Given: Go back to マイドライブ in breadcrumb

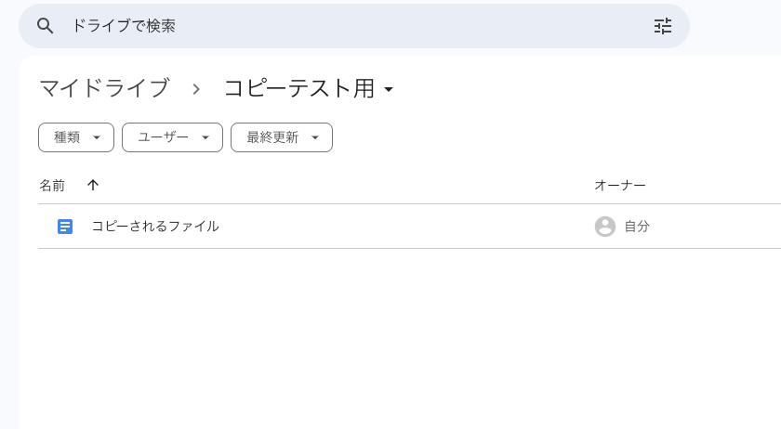Looking at the screenshot, I should (x=104, y=89).
